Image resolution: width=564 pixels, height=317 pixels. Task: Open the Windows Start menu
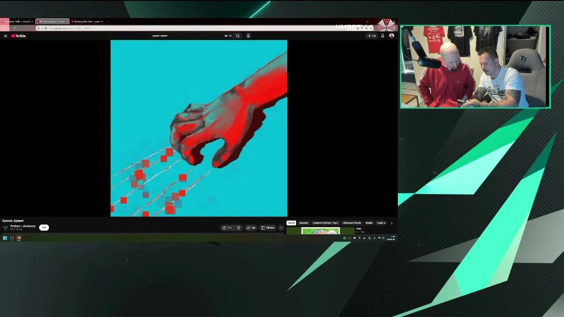pyautogui.click(x=5, y=238)
